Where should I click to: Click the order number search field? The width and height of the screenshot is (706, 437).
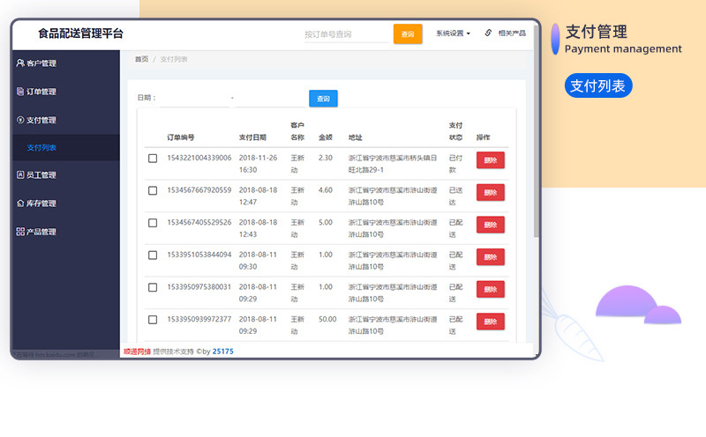348,34
